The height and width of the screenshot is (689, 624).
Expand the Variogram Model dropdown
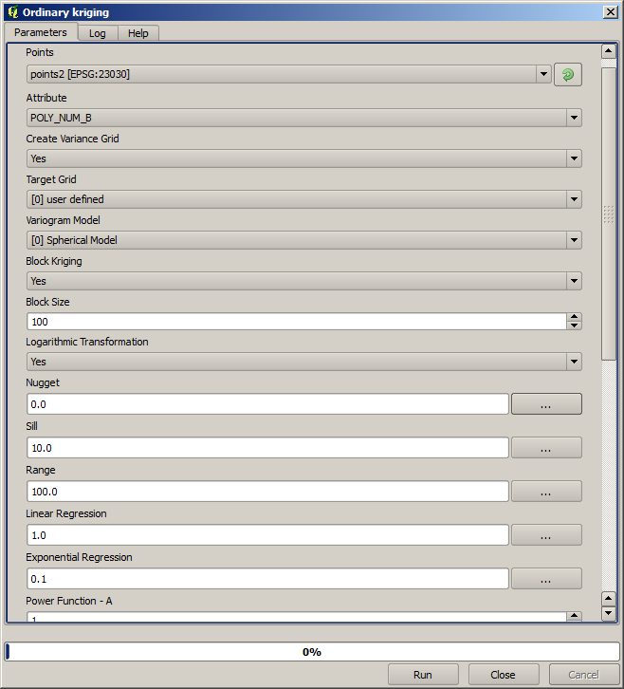(573, 240)
